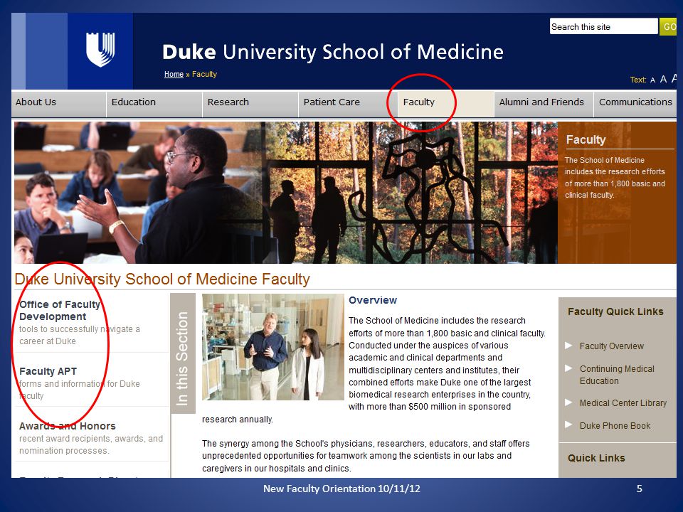This screenshot has width=683, height=512.
Task: Open the Research menu tab
Action: click(x=250, y=104)
